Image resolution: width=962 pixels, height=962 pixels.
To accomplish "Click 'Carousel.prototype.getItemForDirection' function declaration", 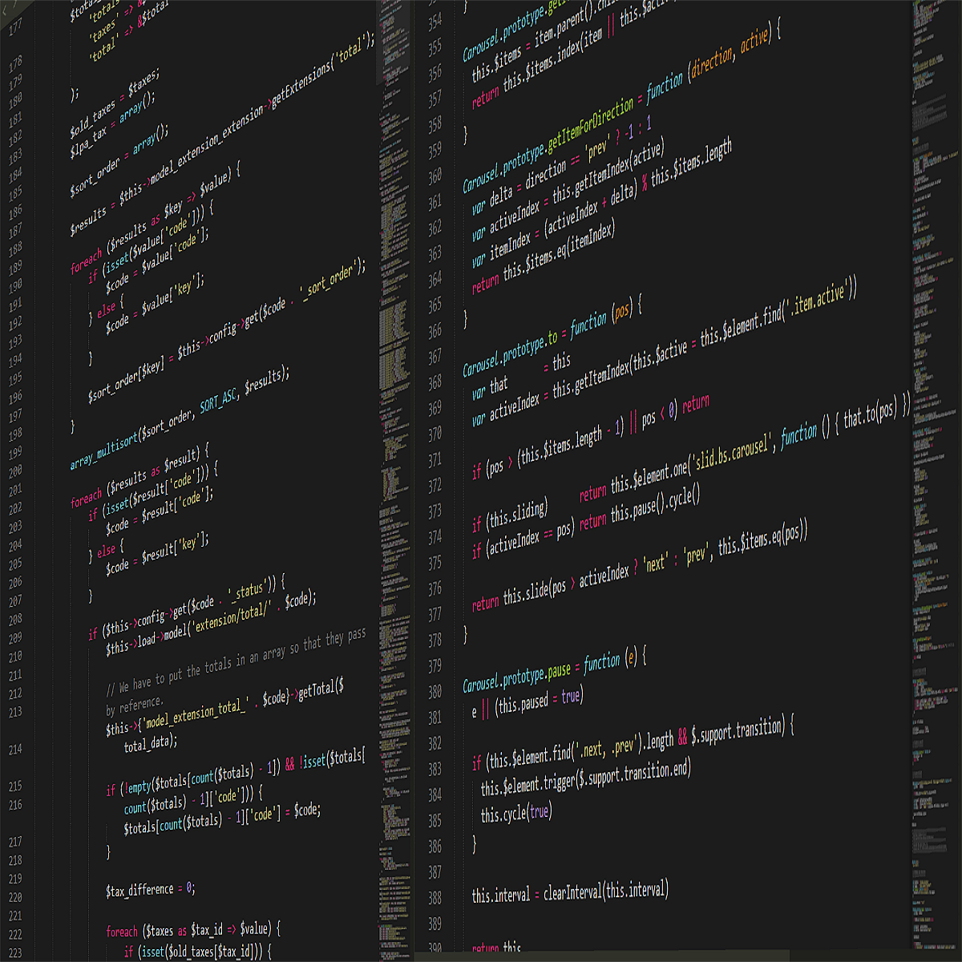I will coord(621,107).
